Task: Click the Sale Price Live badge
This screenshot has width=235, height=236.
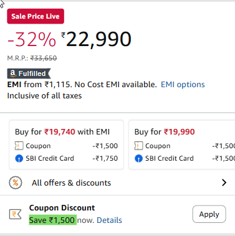Action: (x=36, y=16)
